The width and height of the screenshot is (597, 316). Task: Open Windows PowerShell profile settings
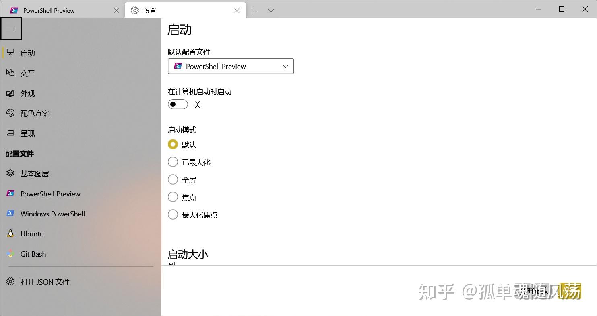point(81,214)
